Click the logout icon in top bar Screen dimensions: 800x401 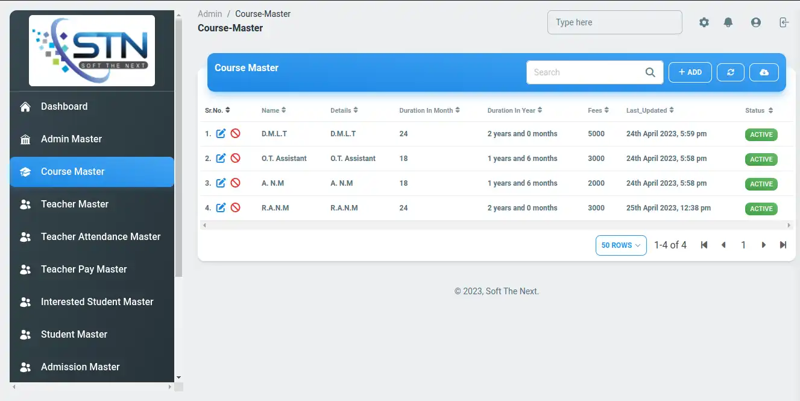(783, 22)
